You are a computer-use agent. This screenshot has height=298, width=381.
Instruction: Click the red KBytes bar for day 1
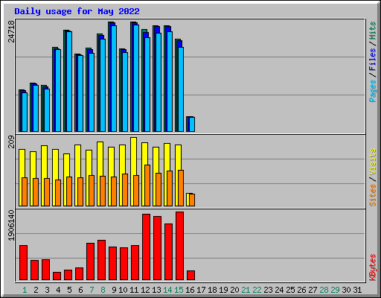23,262
